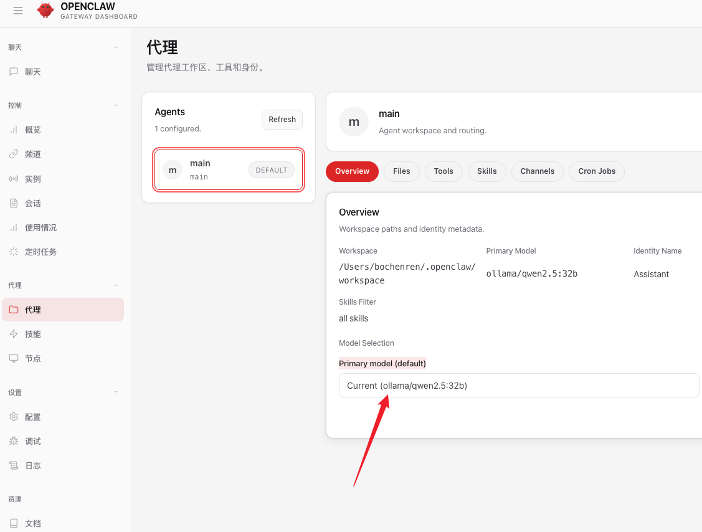The width and height of the screenshot is (702, 532).
Task: Select the main agent card
Action: pos(228,169)
